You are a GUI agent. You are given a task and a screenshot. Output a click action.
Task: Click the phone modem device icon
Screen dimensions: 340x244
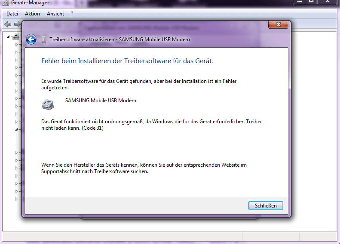pyautogui.click(x=48, y=105)
